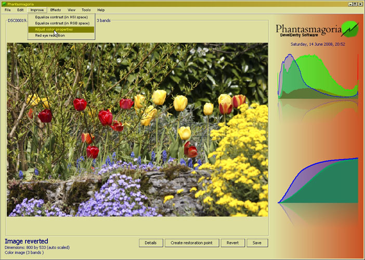Select Equalize contrast (in HSI space)
Image resolution: width=365 pixels, height=260 pixels.
(61, 17)
